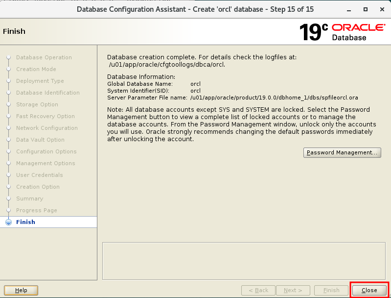Click the grayed-out Back button
391x298 pixels.
[x=258, y=290]
